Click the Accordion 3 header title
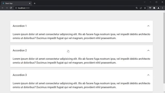The width and height of the screenshot is (165, 93). [x=20, y=75]
